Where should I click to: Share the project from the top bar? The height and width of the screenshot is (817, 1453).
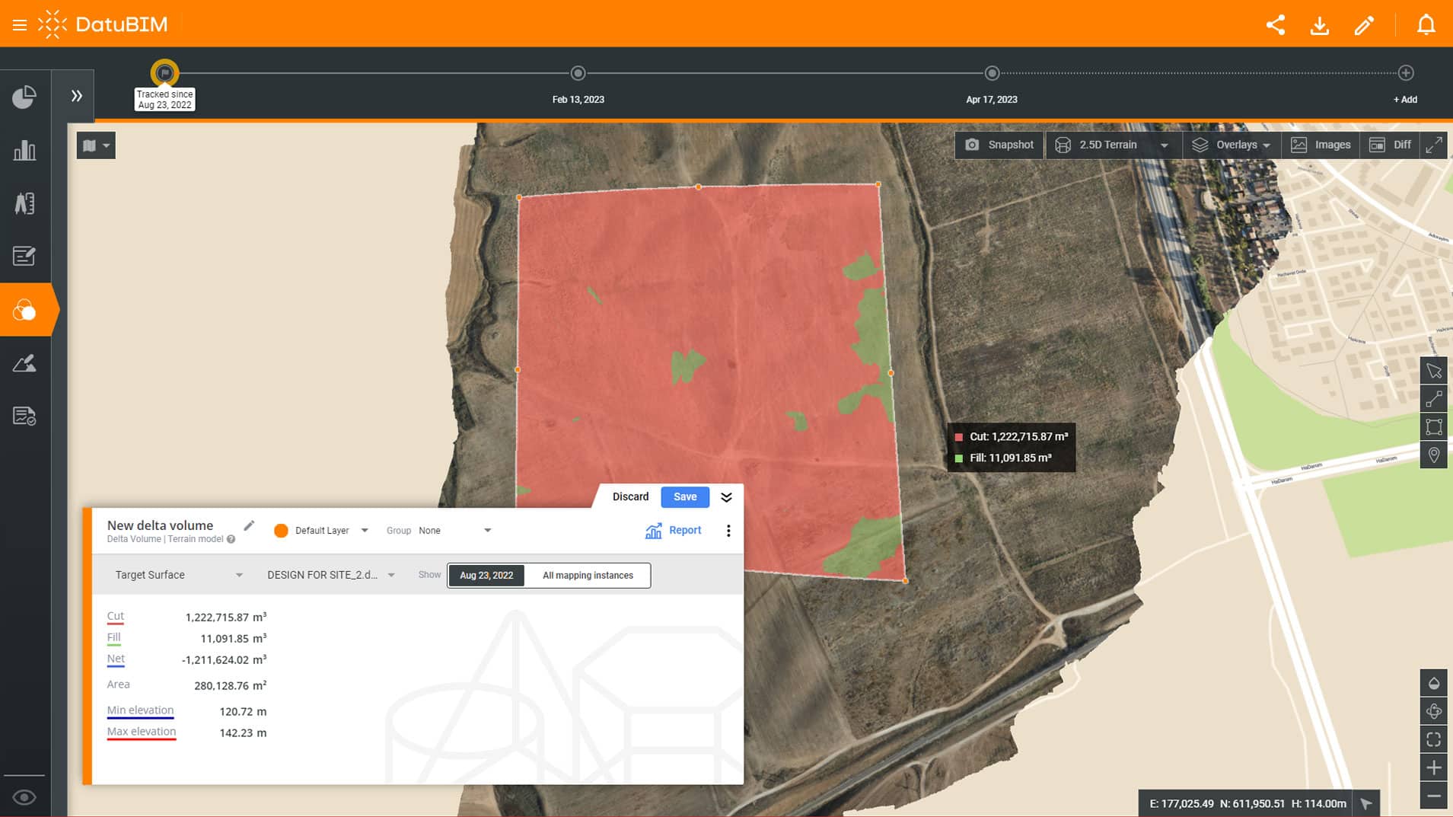tap(1275, 25)
